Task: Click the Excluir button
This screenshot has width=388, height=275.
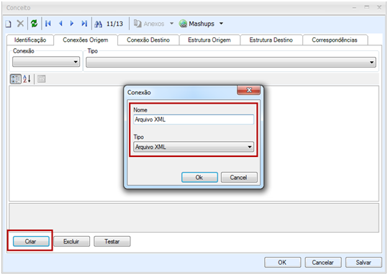Action: tap(71, 241)
